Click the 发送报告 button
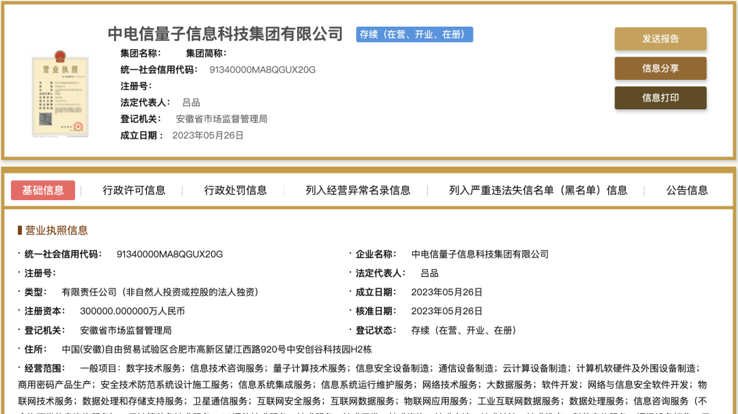 pyautogui.click(x=660, y=39)
